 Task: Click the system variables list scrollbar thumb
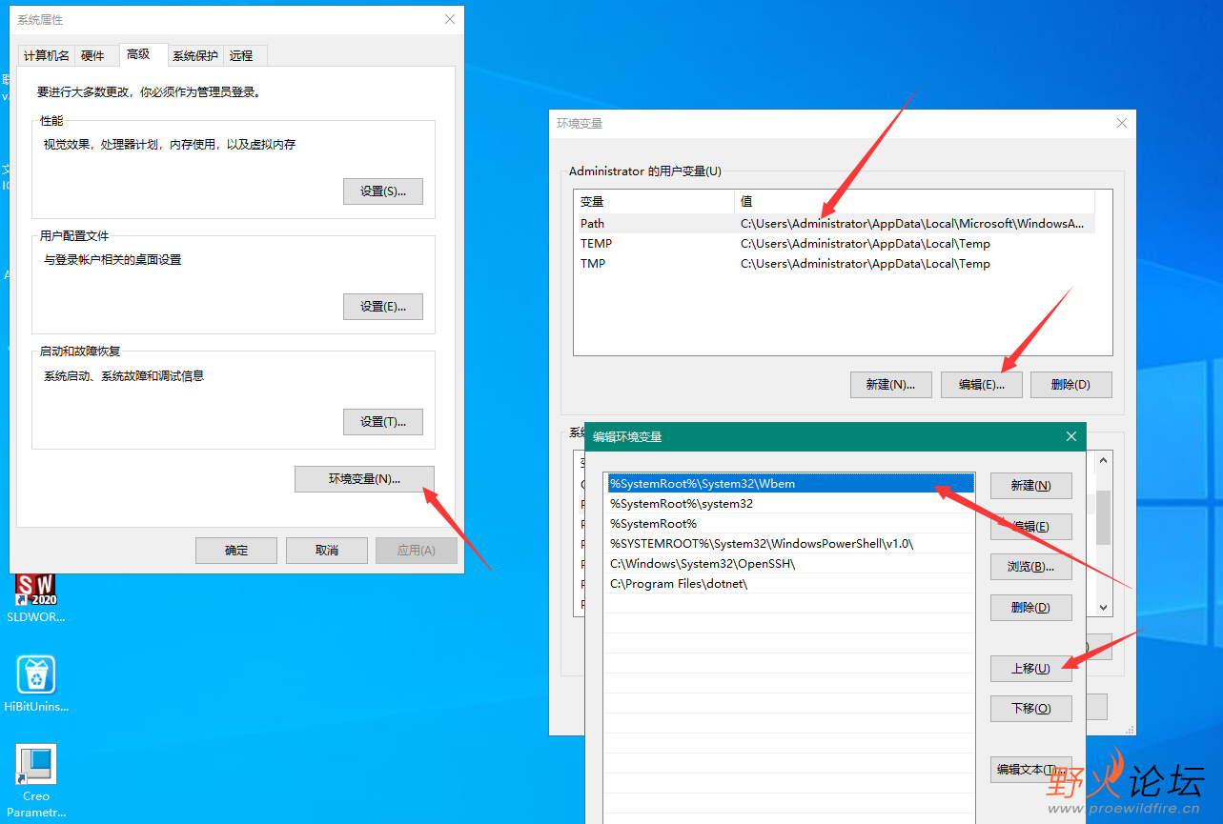point(1104,517)
